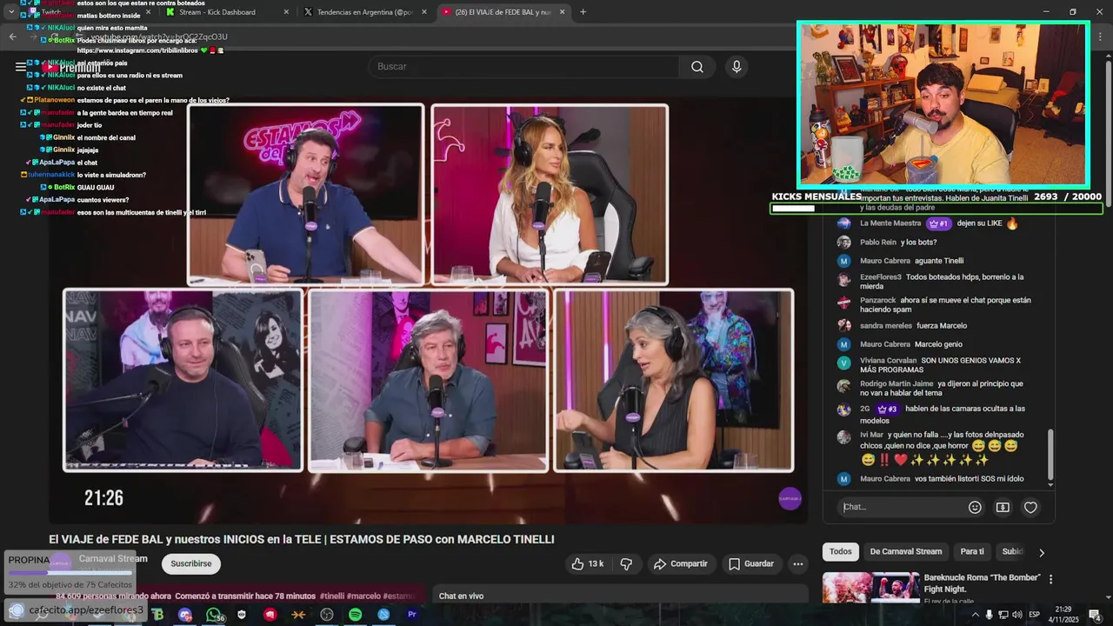Close the EL VIAJE de FEDE BAL tab
The image size is (1113, 626).
562,12
